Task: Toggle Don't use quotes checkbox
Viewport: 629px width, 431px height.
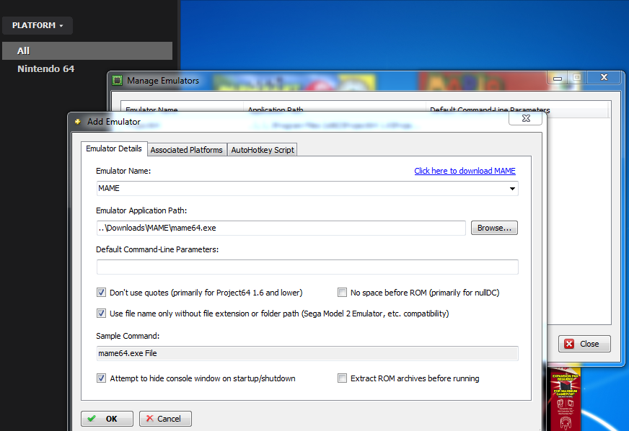Action: (101, 293)
